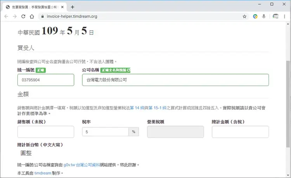
Task: Open a new browser tab
Action: click(73, 7)
